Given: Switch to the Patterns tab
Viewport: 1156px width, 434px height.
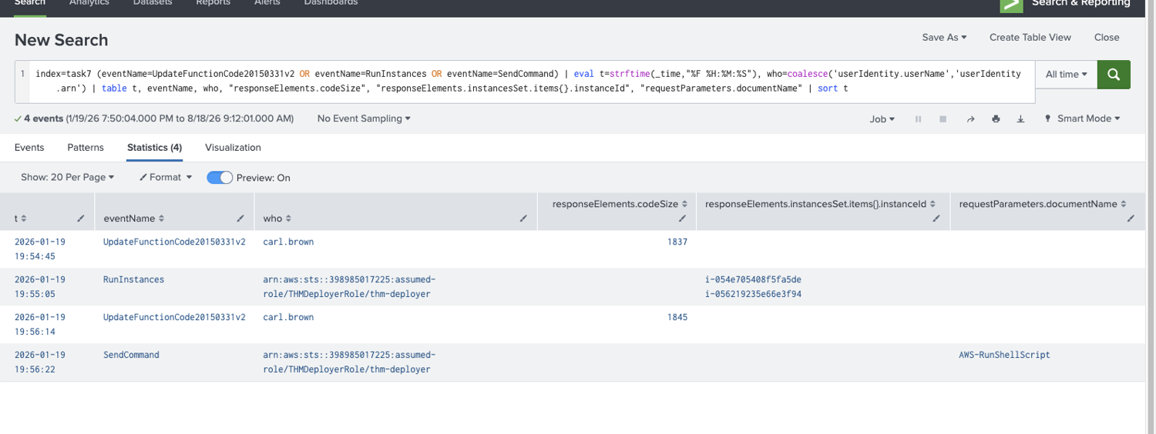Looking at the screenshot, I should click(x=86, y=147).
